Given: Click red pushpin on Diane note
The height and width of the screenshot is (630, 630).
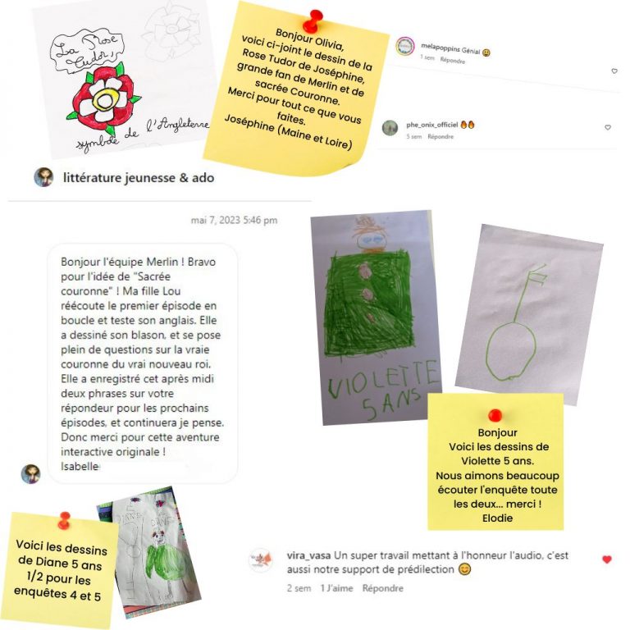Looking at the screenshot, I should [63, 520].
